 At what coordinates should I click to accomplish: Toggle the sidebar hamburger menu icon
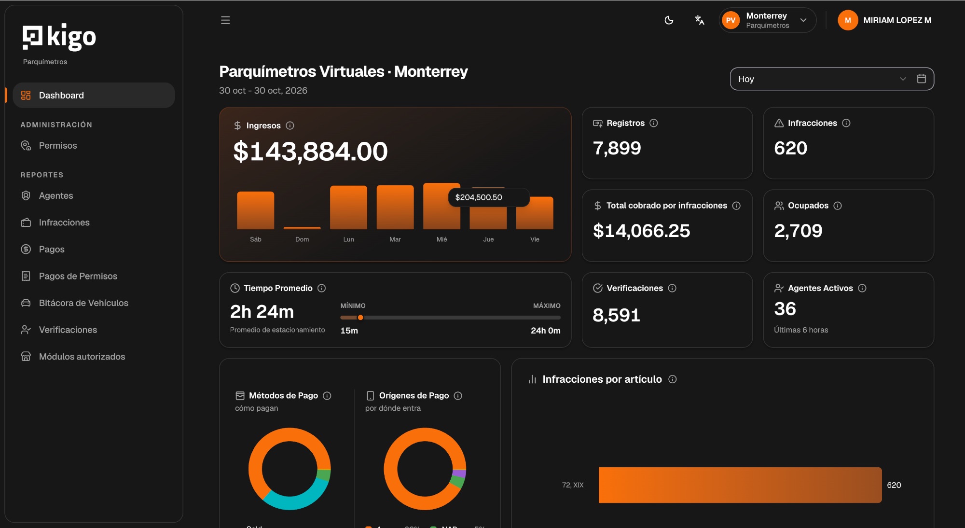[x=225, y=20]
